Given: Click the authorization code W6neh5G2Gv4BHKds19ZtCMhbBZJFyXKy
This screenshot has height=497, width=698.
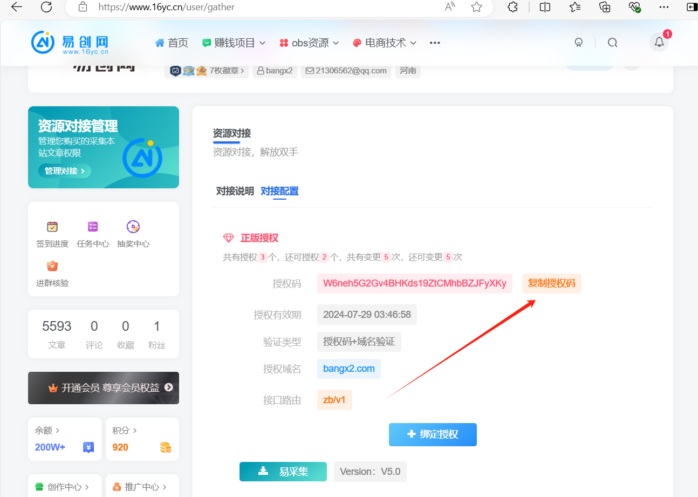Looking at the screenshot, I should pos(415,283).
